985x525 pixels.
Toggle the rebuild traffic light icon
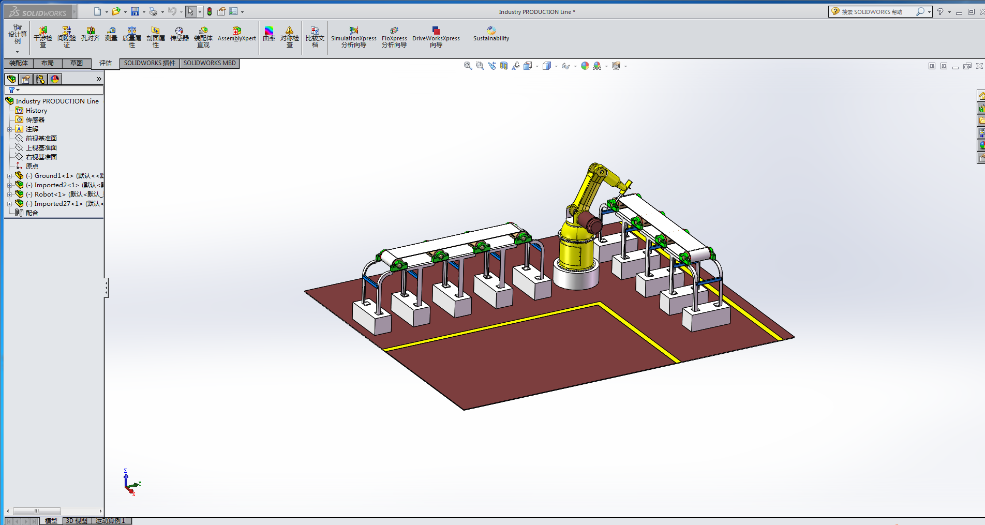pyautogui.click(x=210, y=11)
